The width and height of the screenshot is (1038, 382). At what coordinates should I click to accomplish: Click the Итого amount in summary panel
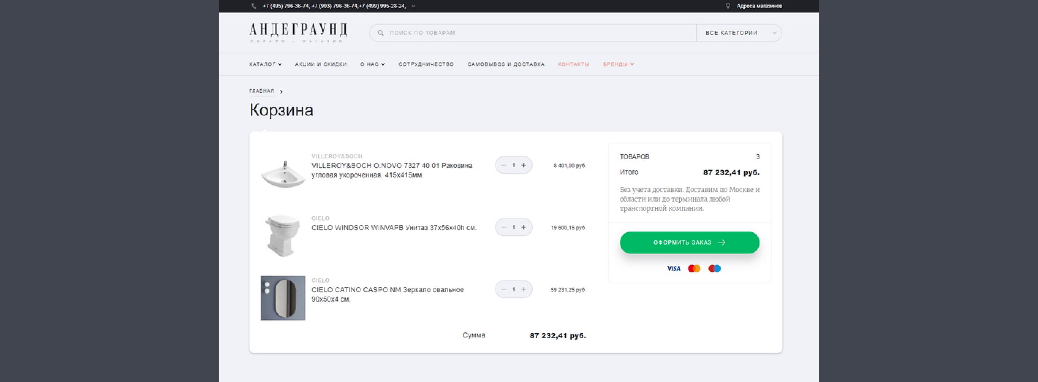point(731,173)
